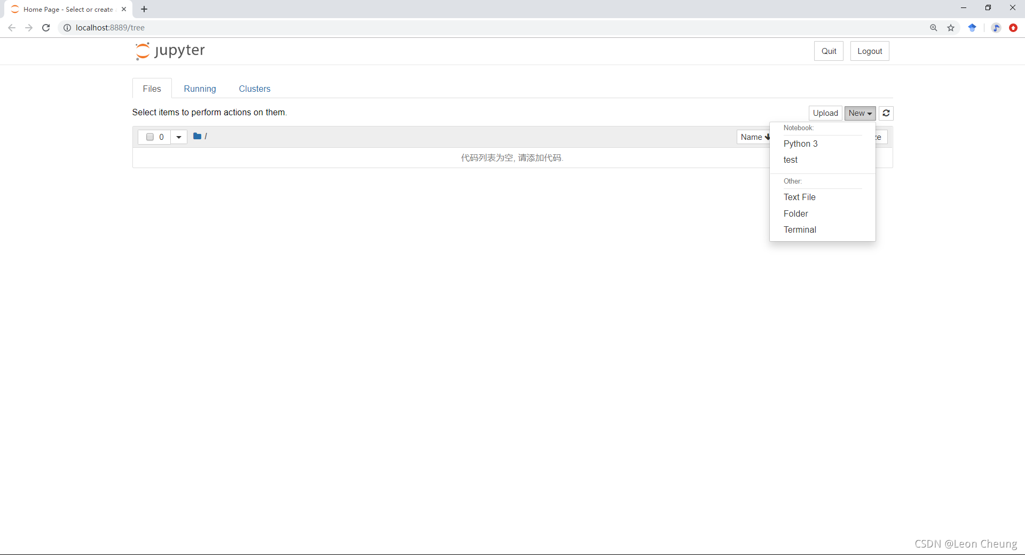Open the root folder icon in breadcrumb
The width and height of the screenshot is (1025, 555).
click(x=197, y=136)
